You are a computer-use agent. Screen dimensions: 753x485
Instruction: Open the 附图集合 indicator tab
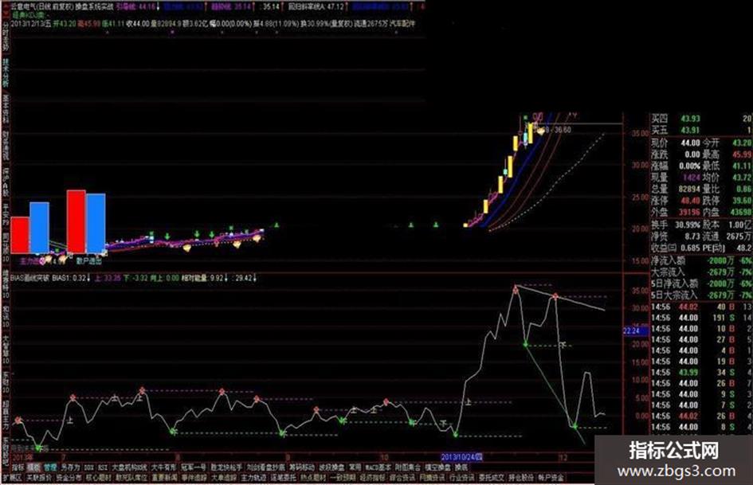(x=408, y=467)
